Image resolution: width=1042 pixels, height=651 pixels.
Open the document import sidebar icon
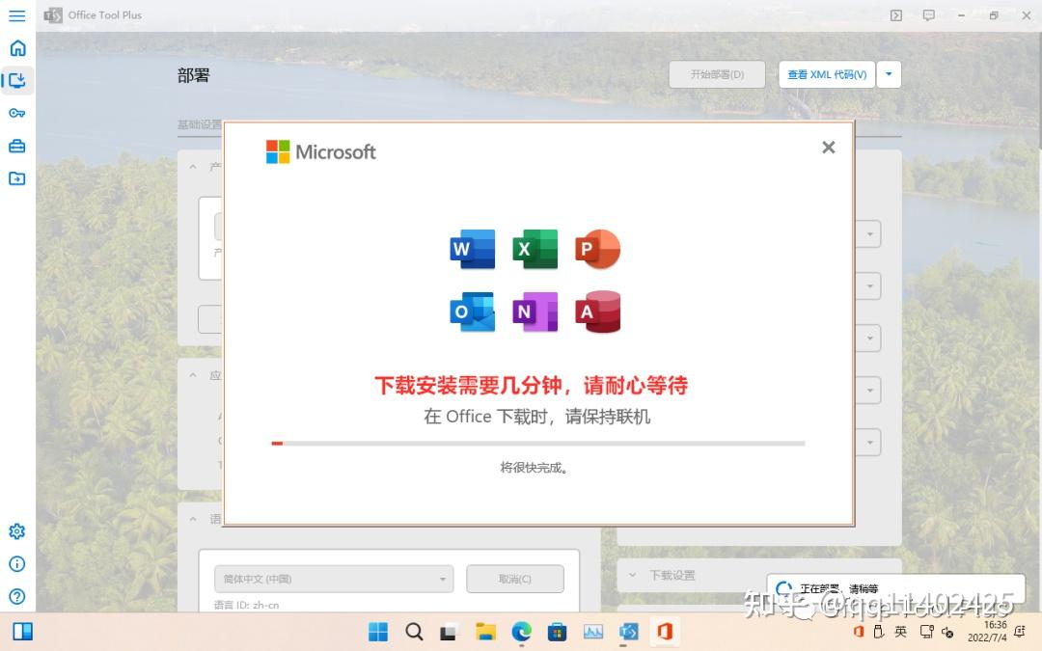(x=16, y=177)
